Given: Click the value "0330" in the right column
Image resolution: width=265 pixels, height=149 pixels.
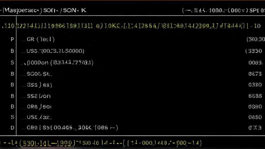Looking at the screenshot, I should [x=255, y=85].
